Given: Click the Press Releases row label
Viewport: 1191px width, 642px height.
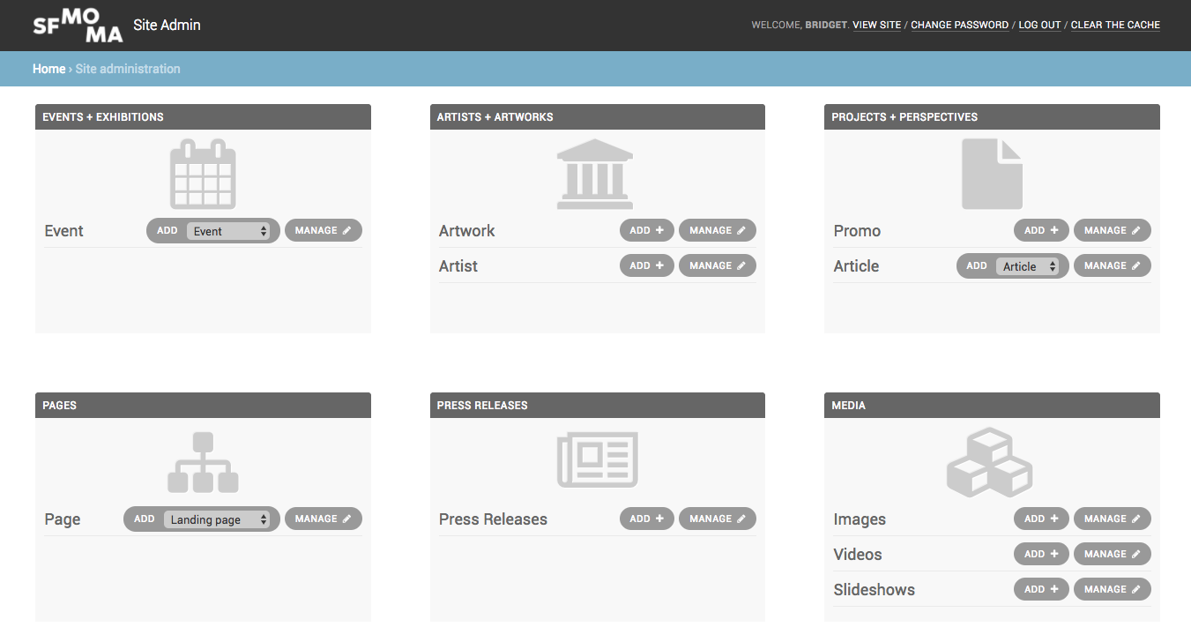Looking at the screenshot, I should click(493, 519).
